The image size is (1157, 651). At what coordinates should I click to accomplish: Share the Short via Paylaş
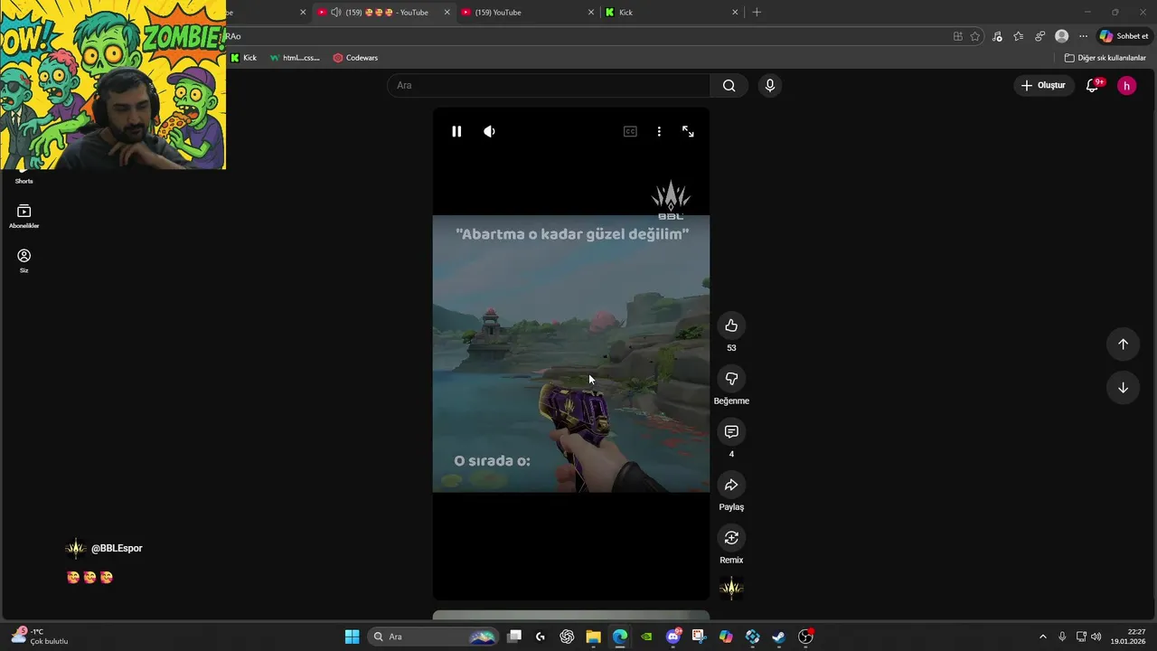[x=731, y=485]
